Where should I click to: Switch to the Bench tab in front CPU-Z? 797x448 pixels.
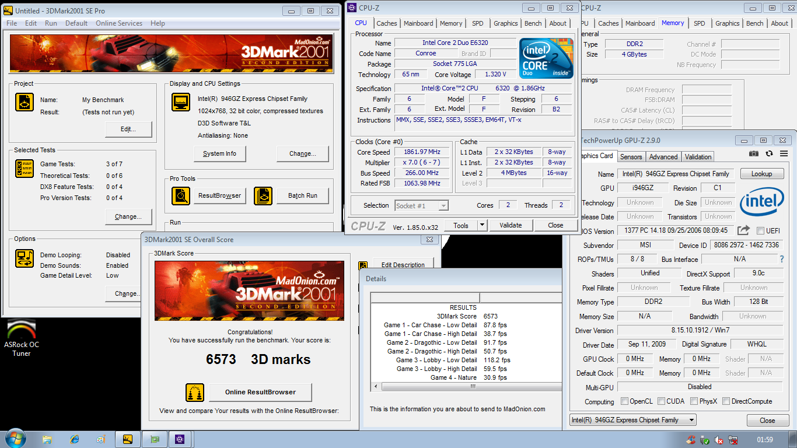(533, 23)
